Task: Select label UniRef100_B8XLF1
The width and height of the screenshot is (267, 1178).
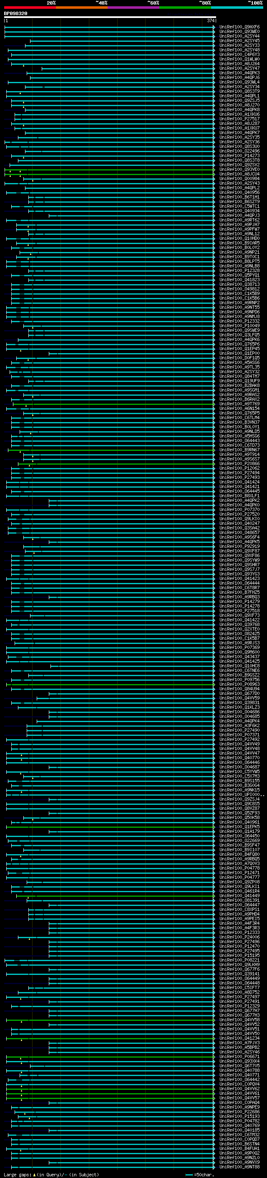Action: tap(239, 496)
